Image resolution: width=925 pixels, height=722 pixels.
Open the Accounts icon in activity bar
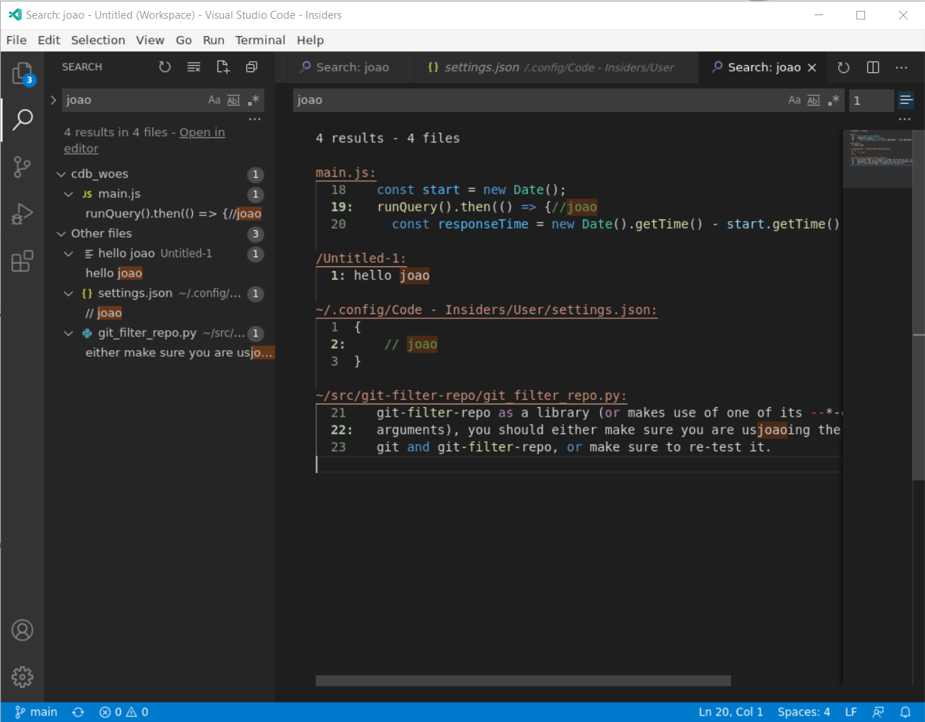pyautogui.click(x=22, y=630)
